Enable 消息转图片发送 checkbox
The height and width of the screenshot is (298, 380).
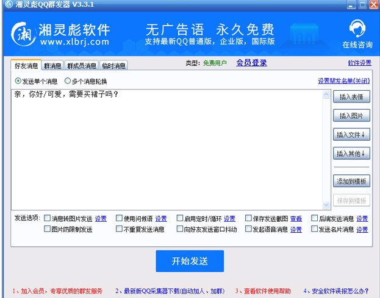click(x=47, y=218)
